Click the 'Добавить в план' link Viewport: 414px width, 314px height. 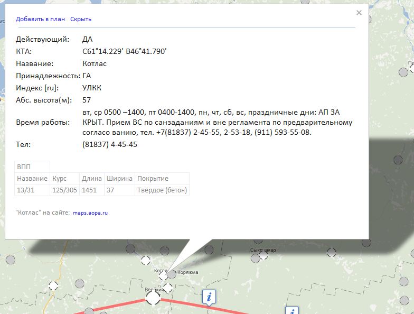(40, 19)
